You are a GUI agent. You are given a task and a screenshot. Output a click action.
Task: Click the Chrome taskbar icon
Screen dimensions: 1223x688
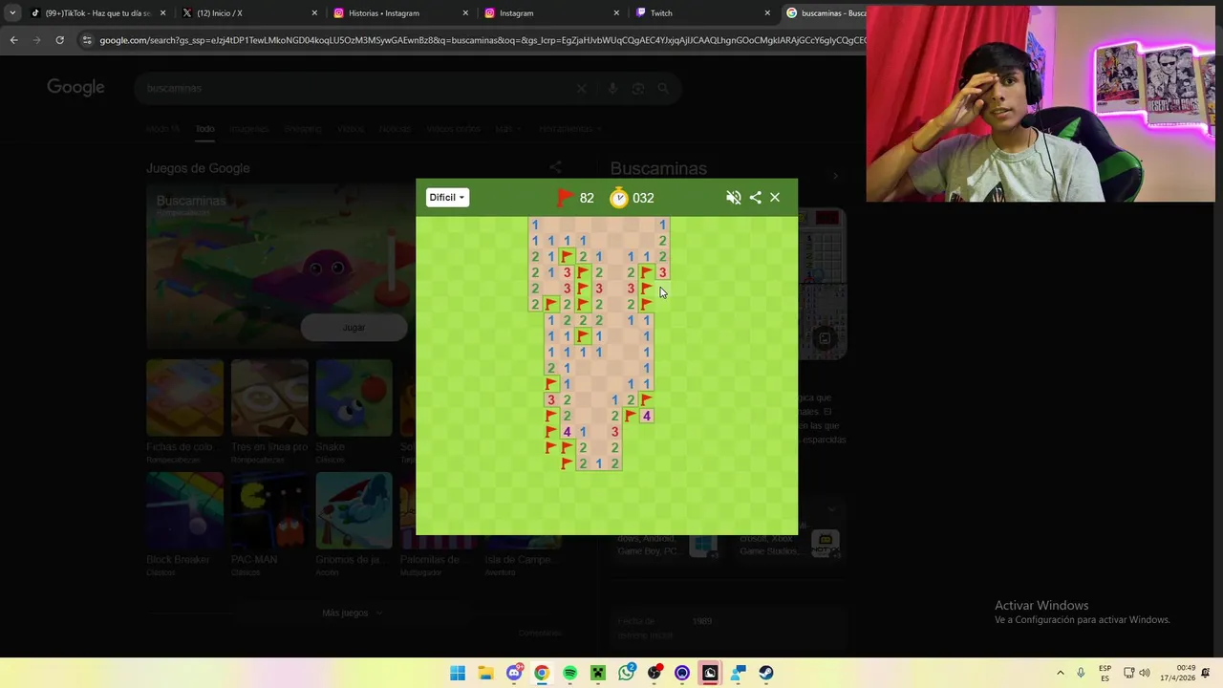pos(542,673)
